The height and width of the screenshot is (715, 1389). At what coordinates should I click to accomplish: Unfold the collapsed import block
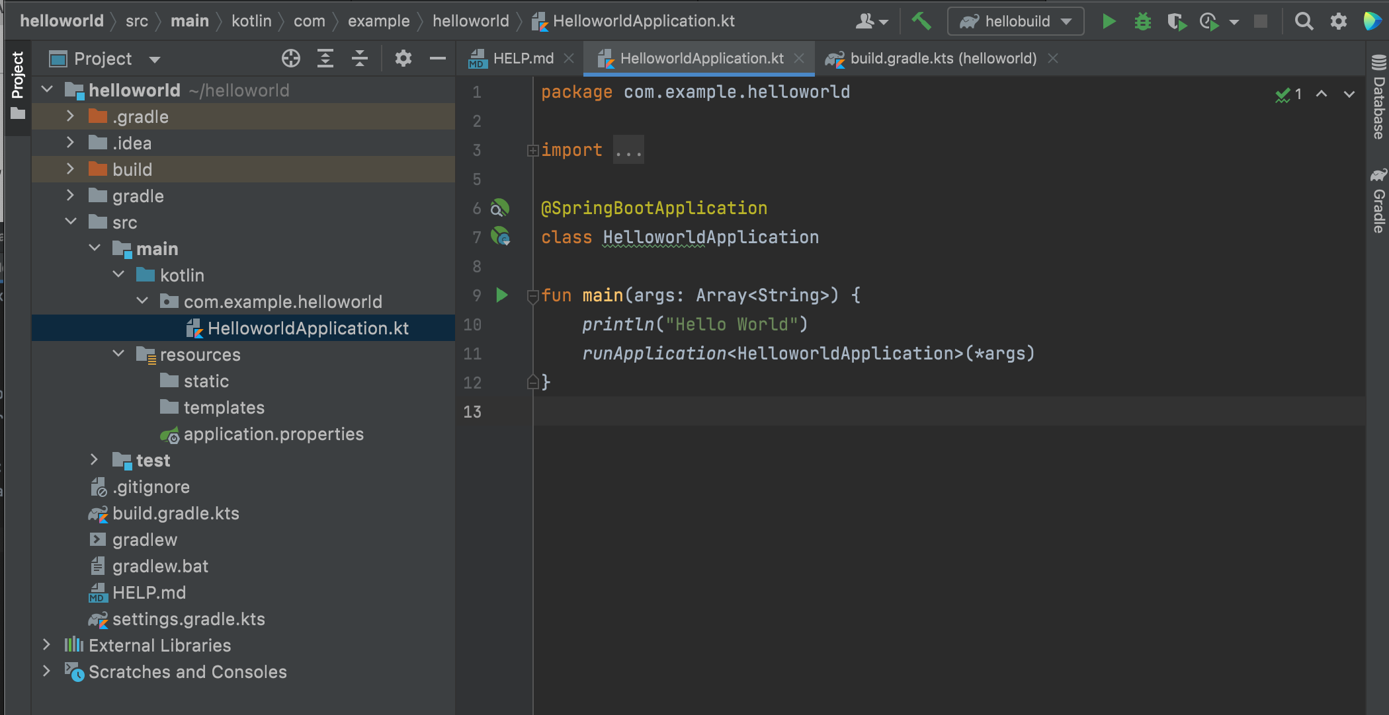532,151
